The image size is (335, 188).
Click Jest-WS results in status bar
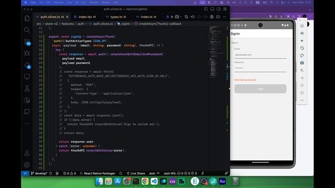180,173
